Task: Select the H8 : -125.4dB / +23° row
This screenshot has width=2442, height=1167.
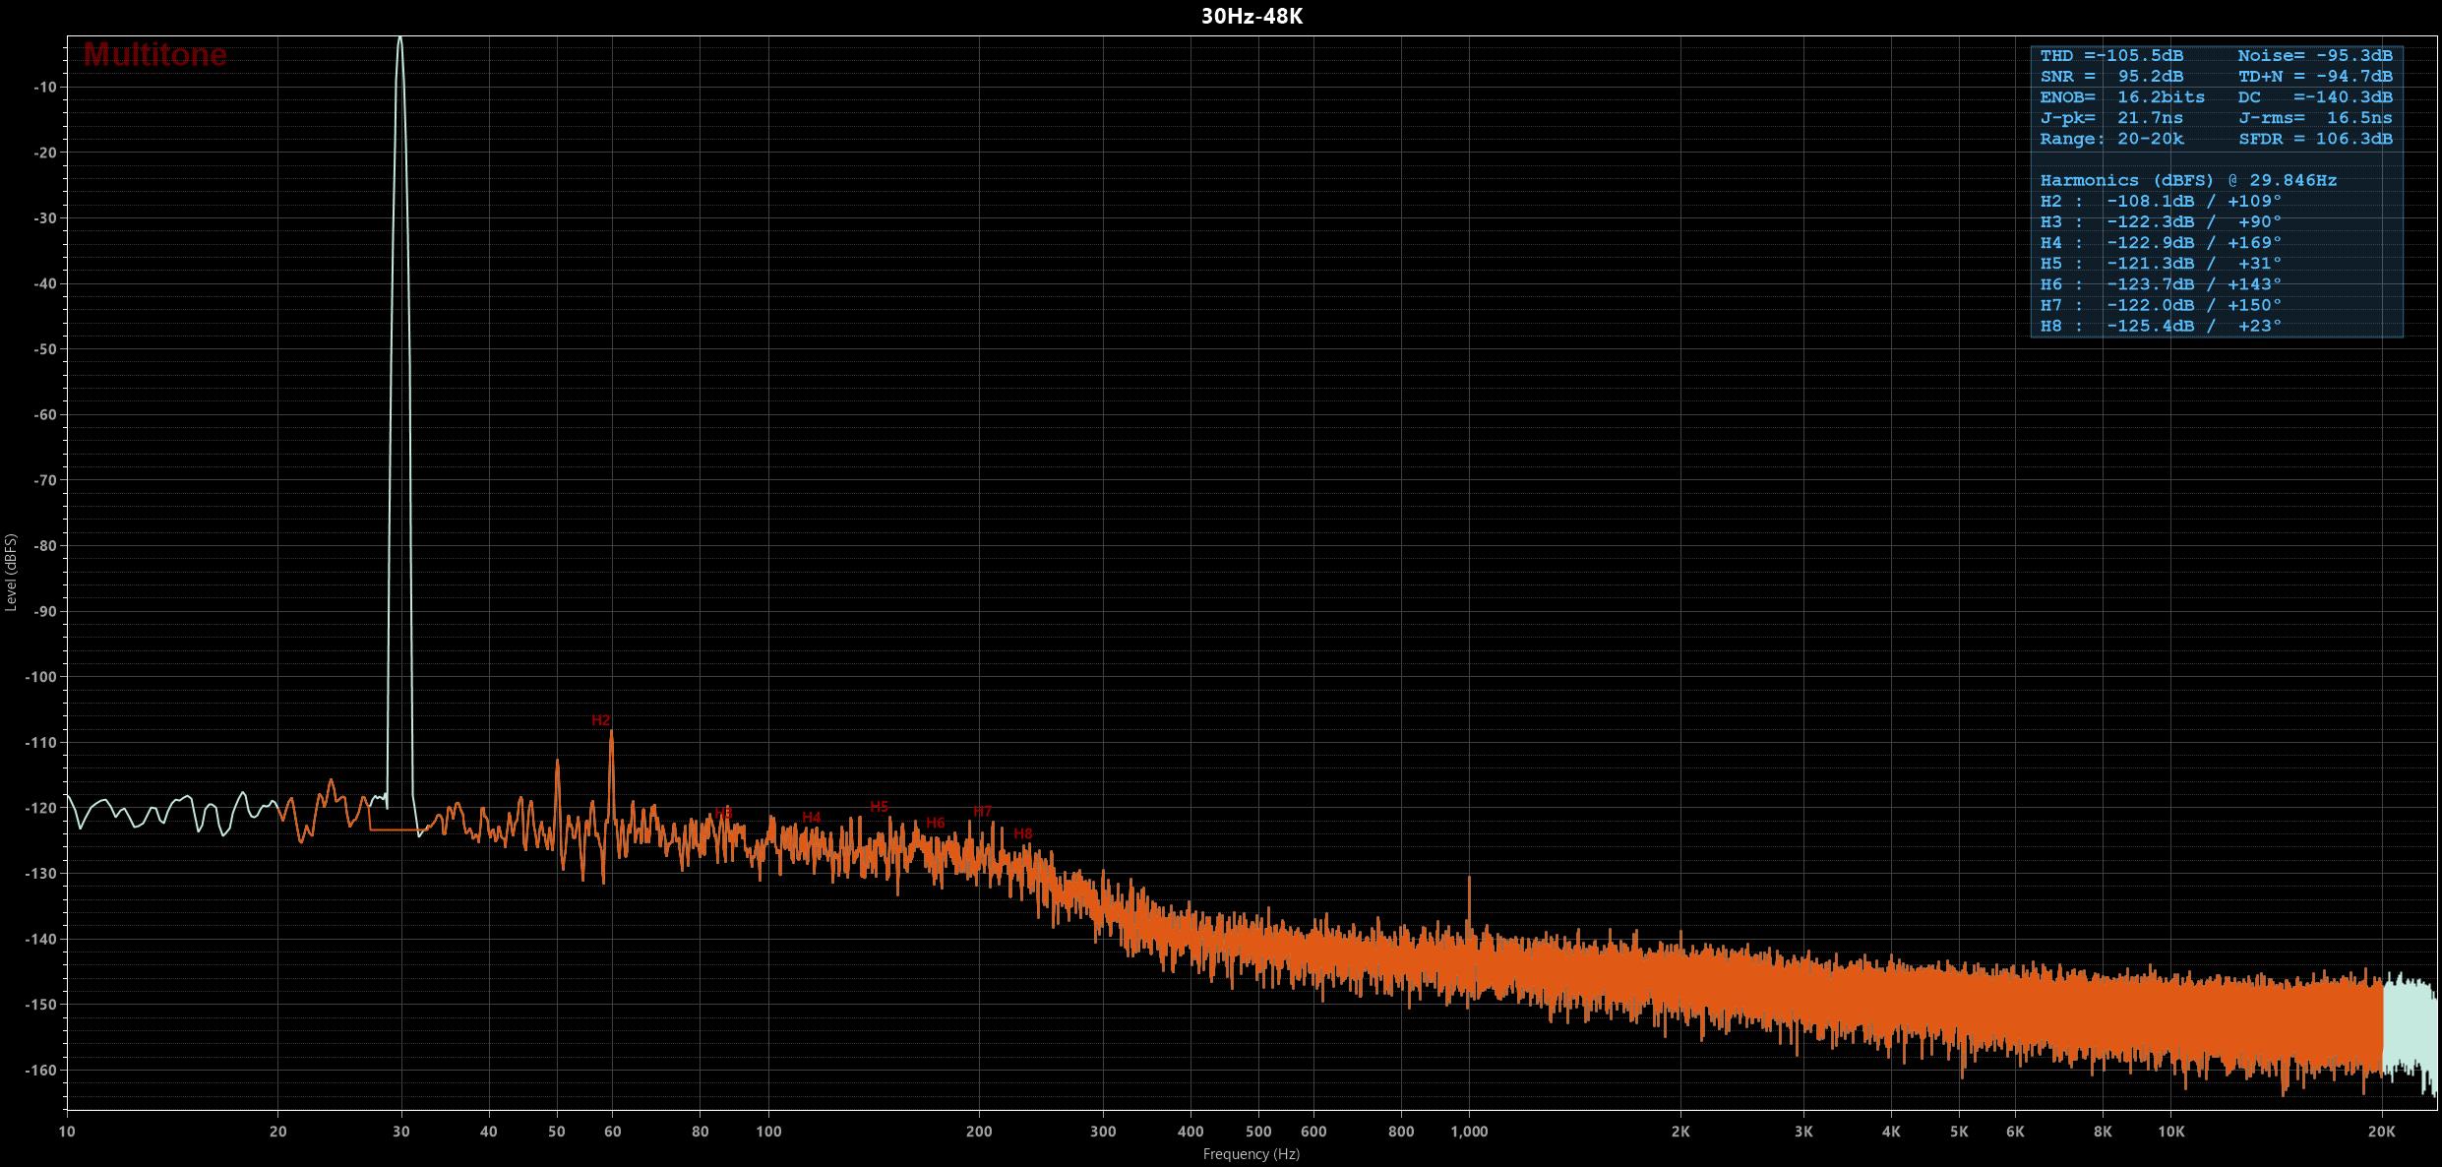Action: (2161, 326)
